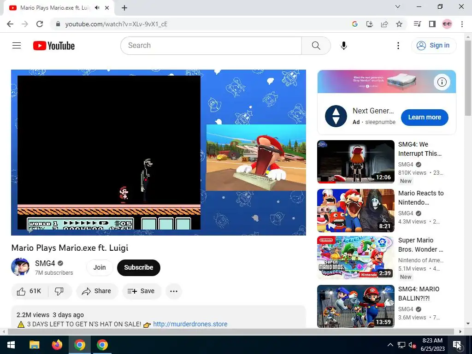Viewport: 472px width, 354px height.
Task: Open YouTube settings three-dot menu
Action: [x=398, y=46]
